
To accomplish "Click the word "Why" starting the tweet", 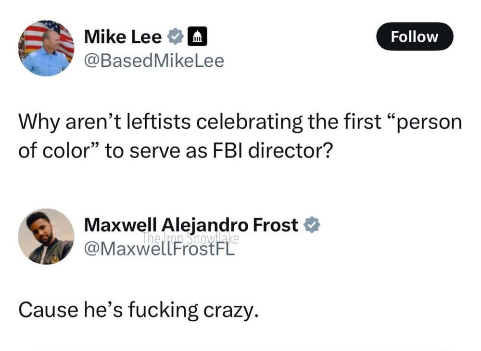I will tap(35, 123).
